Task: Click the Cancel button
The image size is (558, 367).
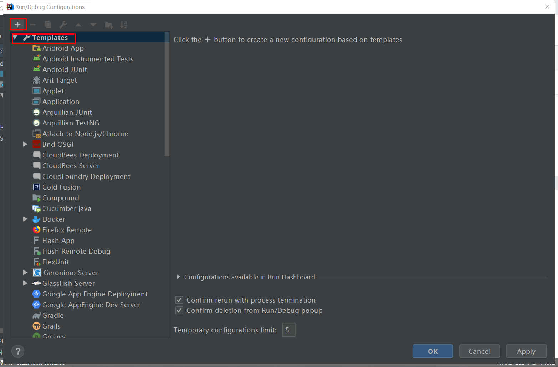Action: pos(480,351)
